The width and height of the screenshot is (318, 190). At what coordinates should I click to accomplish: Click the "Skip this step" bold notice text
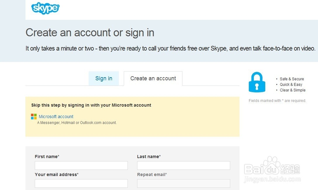(x=91, y=105)
